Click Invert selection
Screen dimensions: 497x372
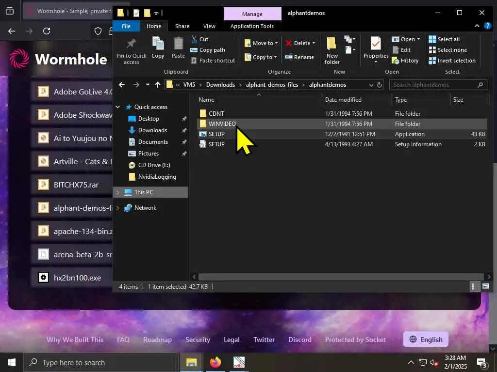pyautogui.click(x=452, y=61)
